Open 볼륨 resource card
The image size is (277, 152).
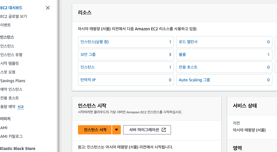click(x=224, y=55)
